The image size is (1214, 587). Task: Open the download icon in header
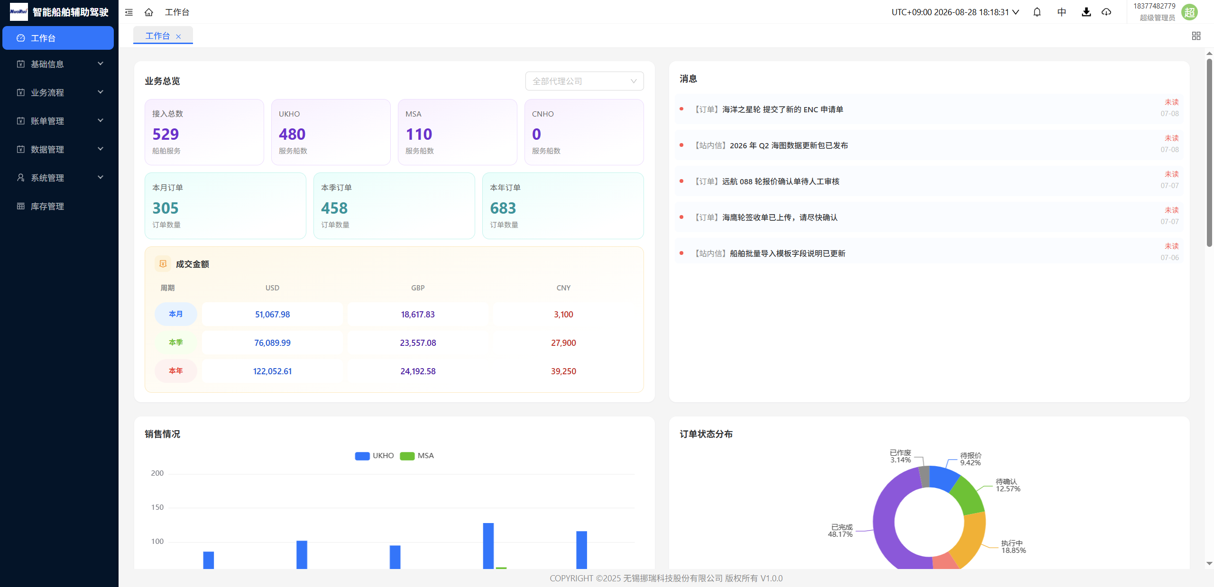tap(1086, 12)
